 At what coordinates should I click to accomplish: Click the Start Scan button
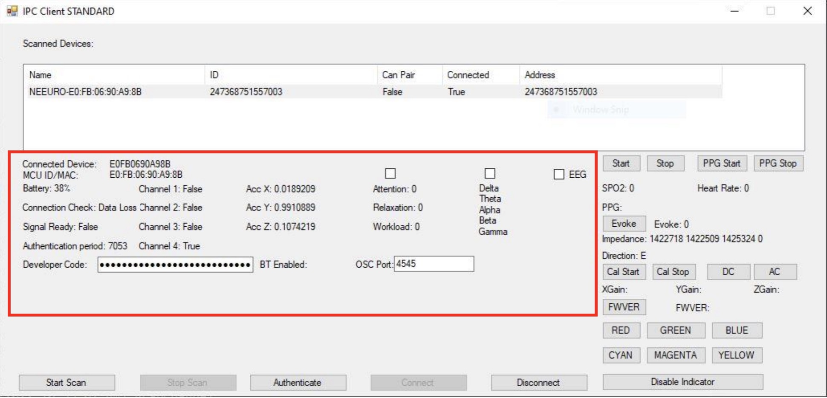coord(67,382)
